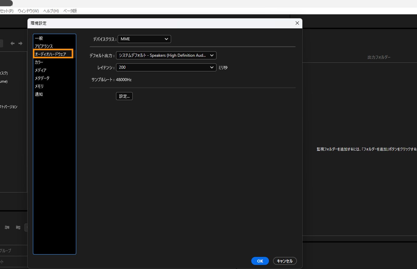Click the 設定... button

pyautogui.click(x=124, y=96)
